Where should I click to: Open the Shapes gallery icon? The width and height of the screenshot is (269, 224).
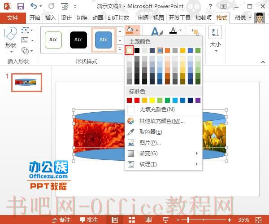click(10, 34)
